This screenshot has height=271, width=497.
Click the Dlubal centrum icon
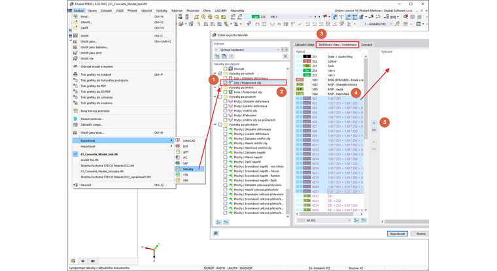(75, 119)
